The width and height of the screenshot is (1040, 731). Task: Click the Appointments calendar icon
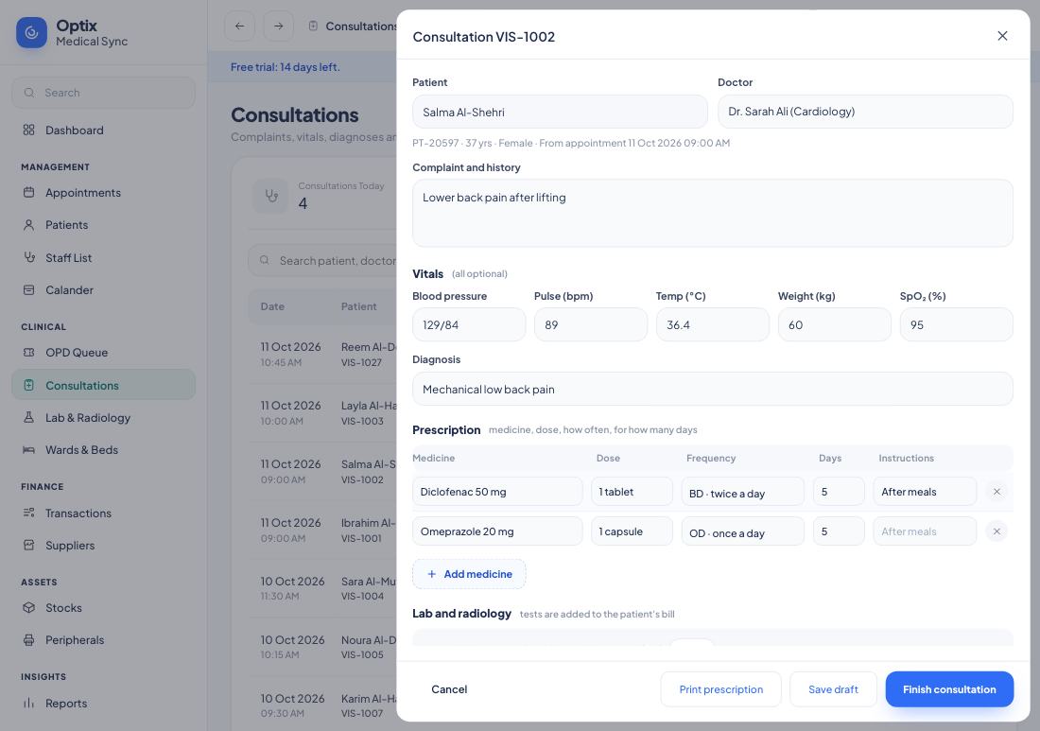tap(28, 192)
